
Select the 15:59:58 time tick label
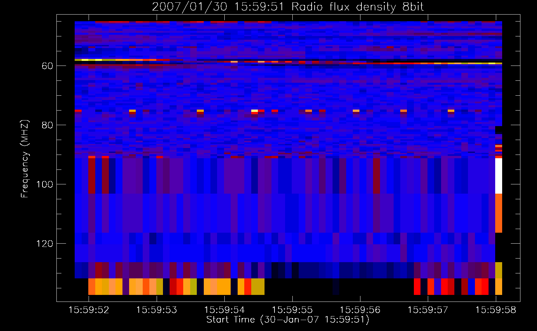click(x=496, y=310)
